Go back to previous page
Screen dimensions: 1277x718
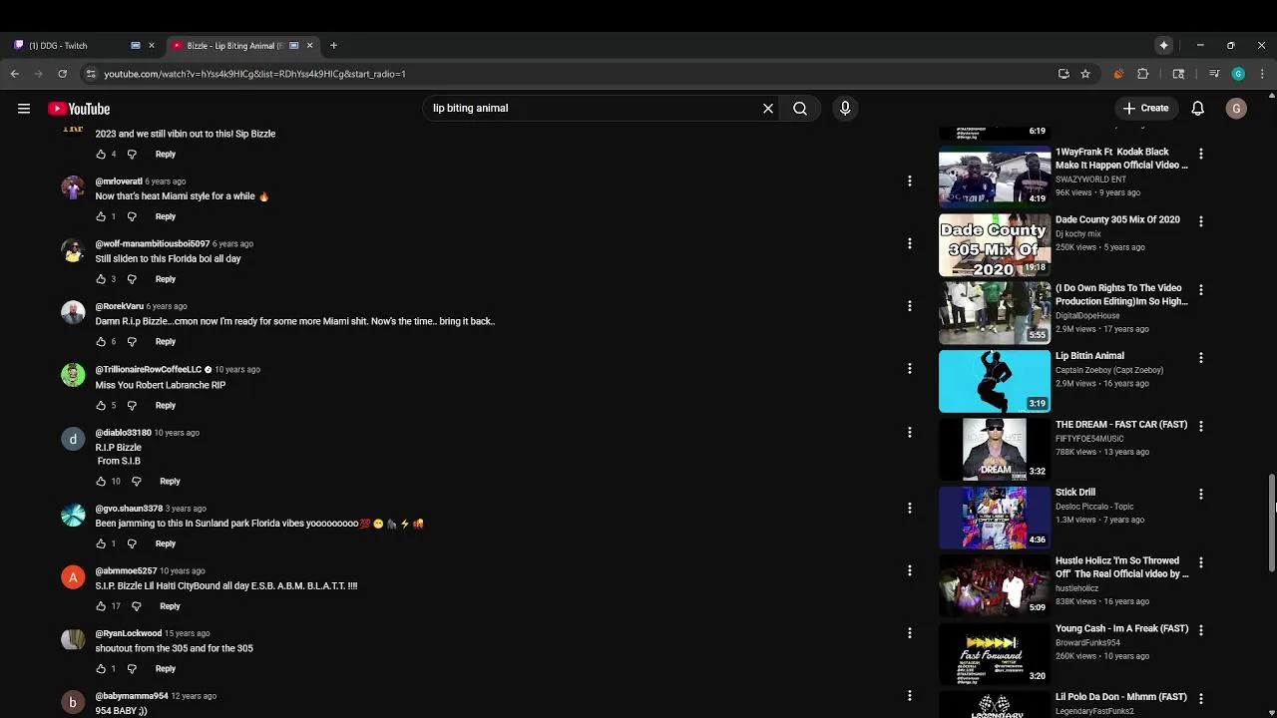pos(14,74)
